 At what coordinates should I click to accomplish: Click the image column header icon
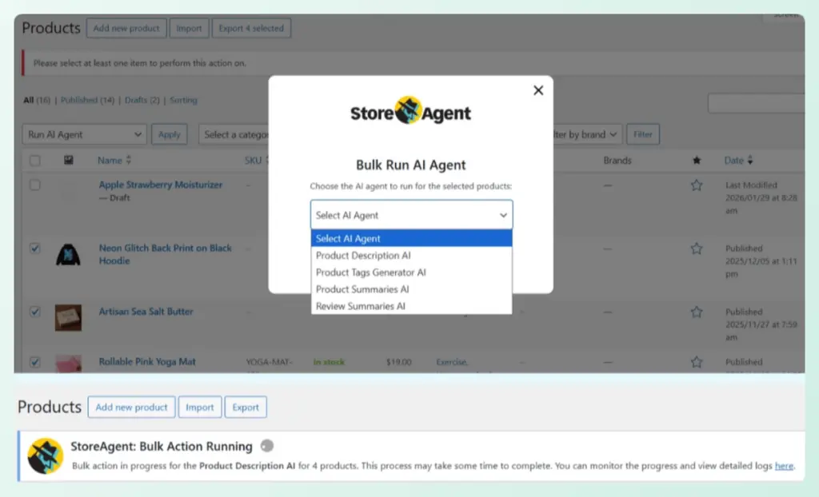click(68, 160)
